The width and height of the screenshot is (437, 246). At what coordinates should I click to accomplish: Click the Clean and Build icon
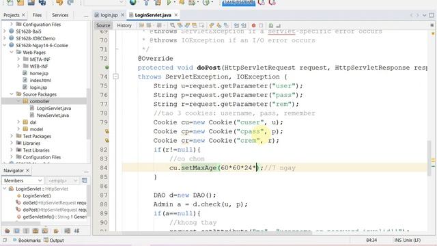pyautogui.click(x=158, y=3)
